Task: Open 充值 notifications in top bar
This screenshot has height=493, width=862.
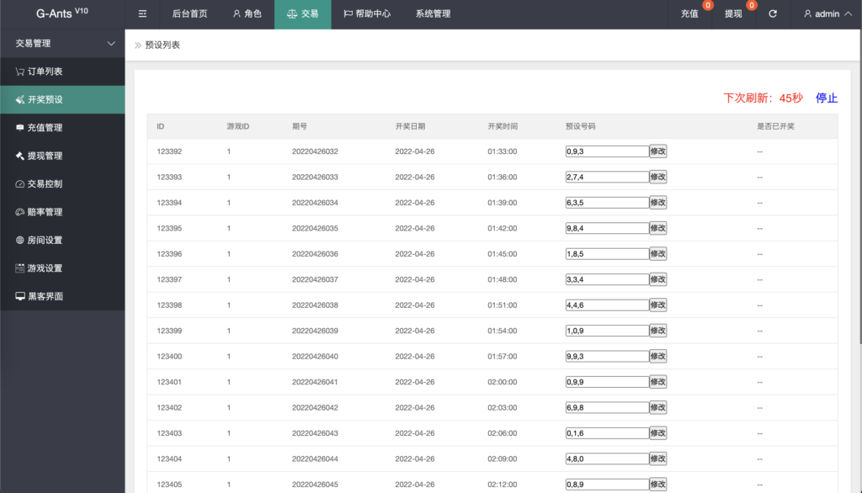Action: [690, 14]
